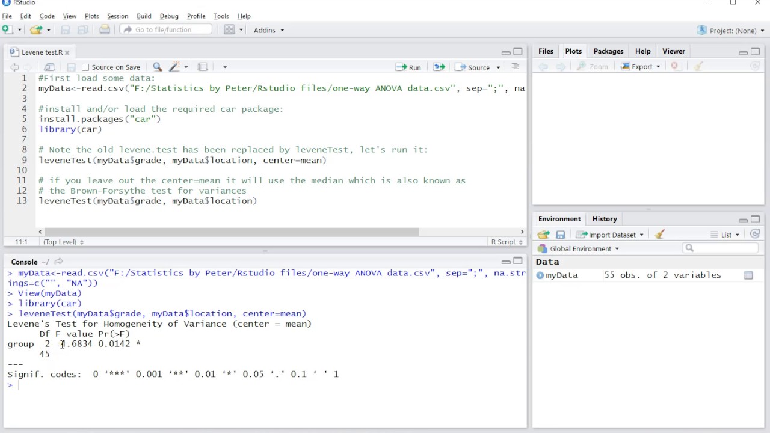Viewport: 770px width, 433px height.
Task: Click the Compile Report notebook icon
Action: (203, 67)
